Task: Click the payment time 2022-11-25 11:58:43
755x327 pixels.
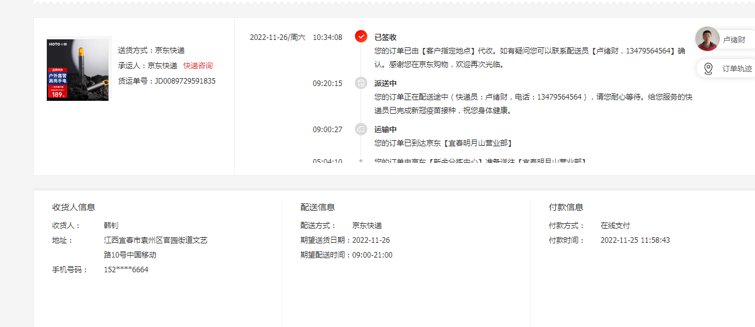Action: point(635,240)
